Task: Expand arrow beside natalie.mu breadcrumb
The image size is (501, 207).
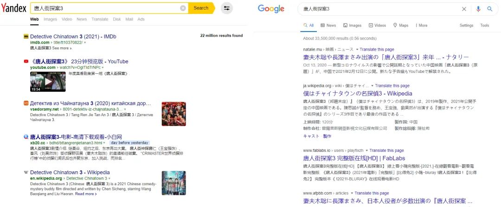Action: [357, 50]
